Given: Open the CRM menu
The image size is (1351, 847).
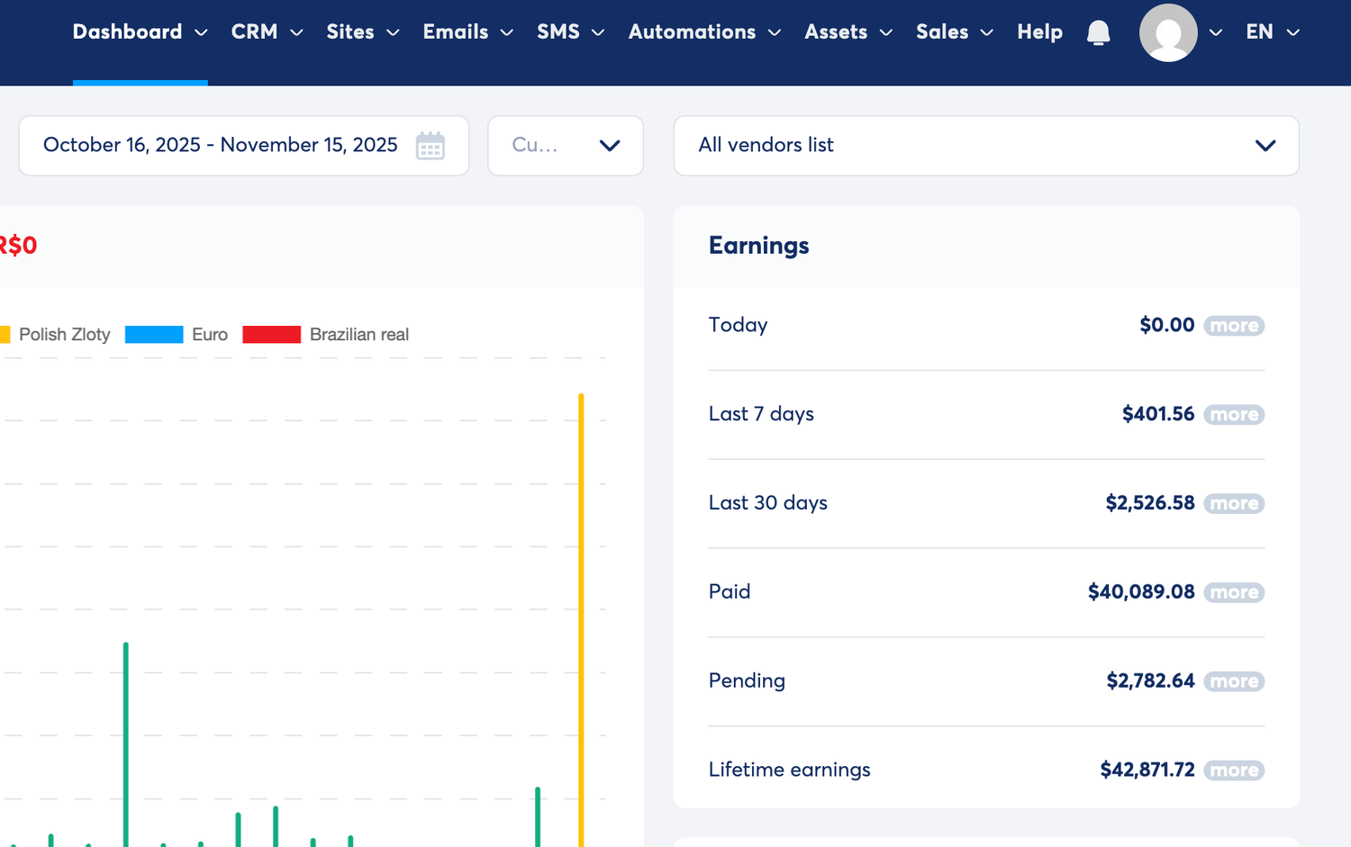Looking at the screenshot, I should (x=267, y=32).
